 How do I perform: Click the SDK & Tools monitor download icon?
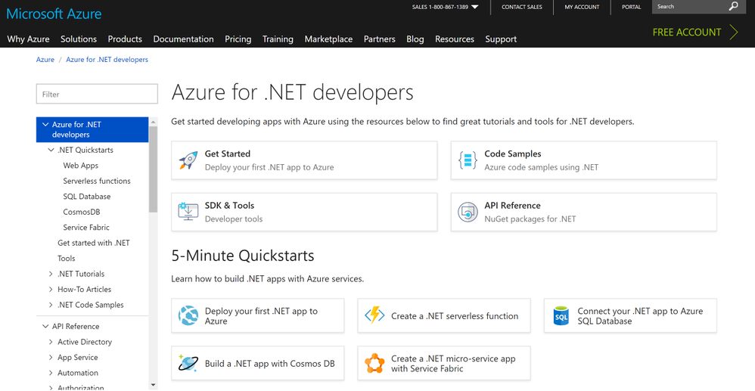point(188,212)
